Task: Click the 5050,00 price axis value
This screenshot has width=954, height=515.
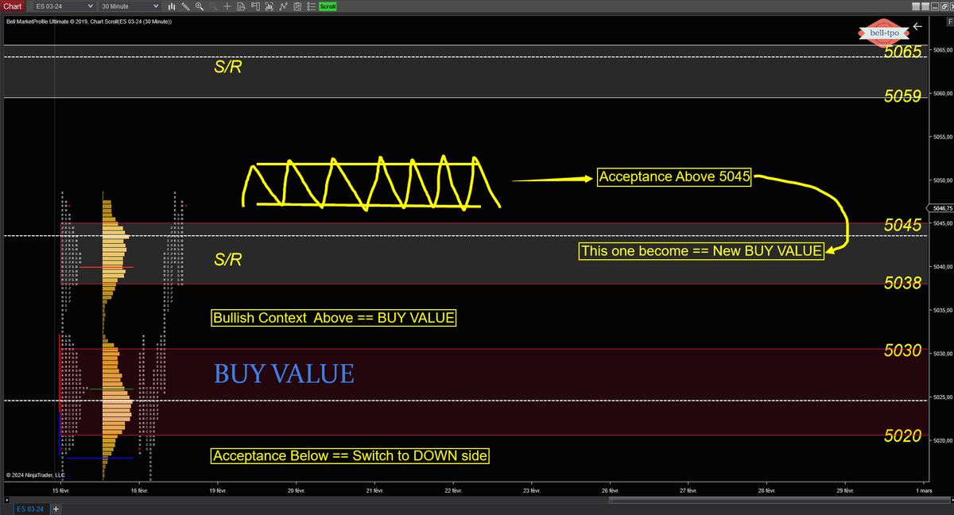Action: (942, 180)
